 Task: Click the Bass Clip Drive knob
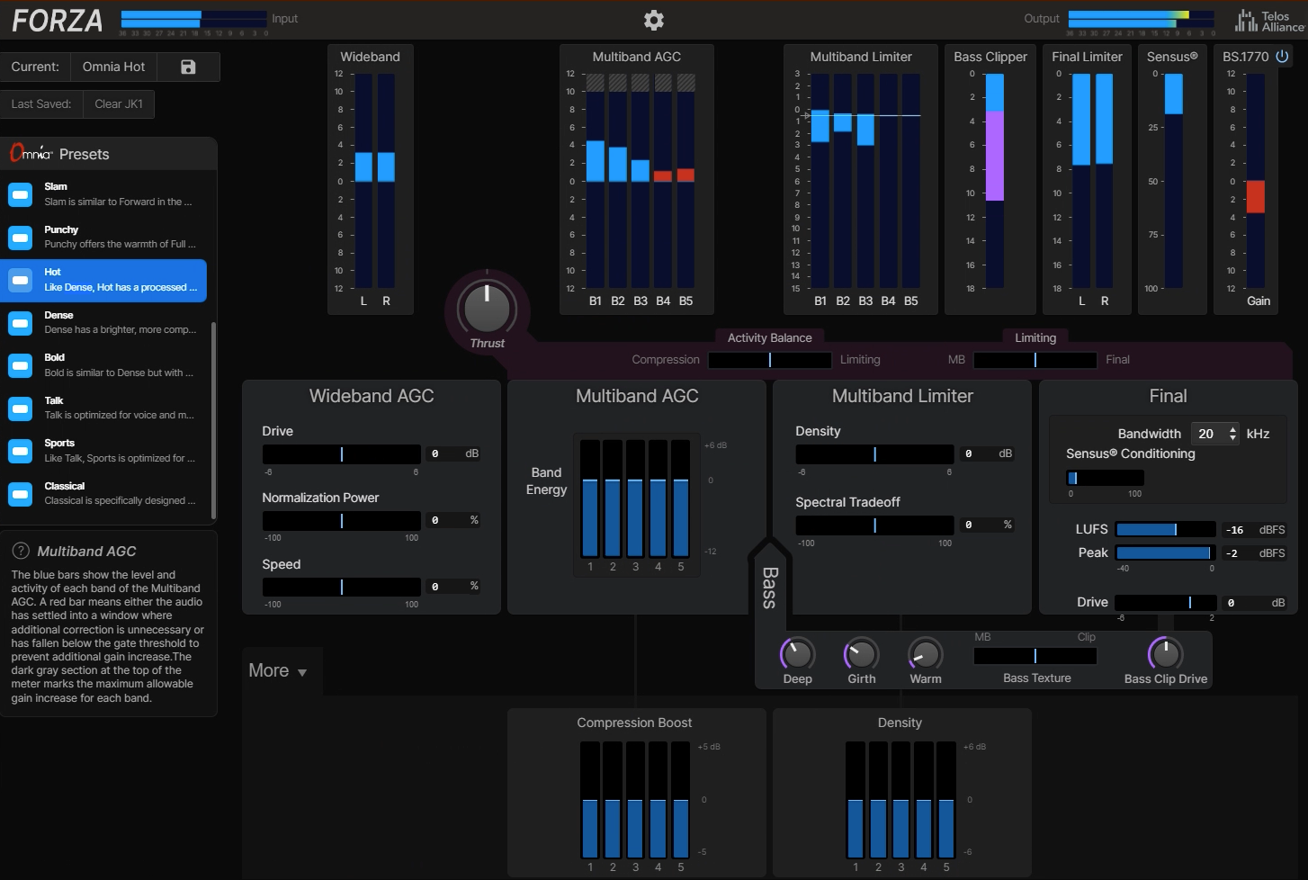1165,654
